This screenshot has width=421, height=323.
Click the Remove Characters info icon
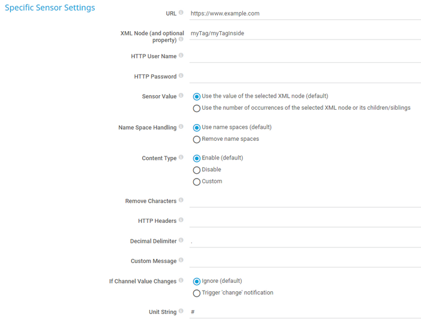click(181, 201)
